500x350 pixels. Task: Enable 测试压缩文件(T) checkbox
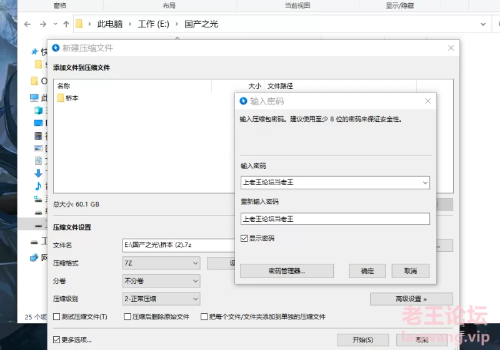(56, 316)
